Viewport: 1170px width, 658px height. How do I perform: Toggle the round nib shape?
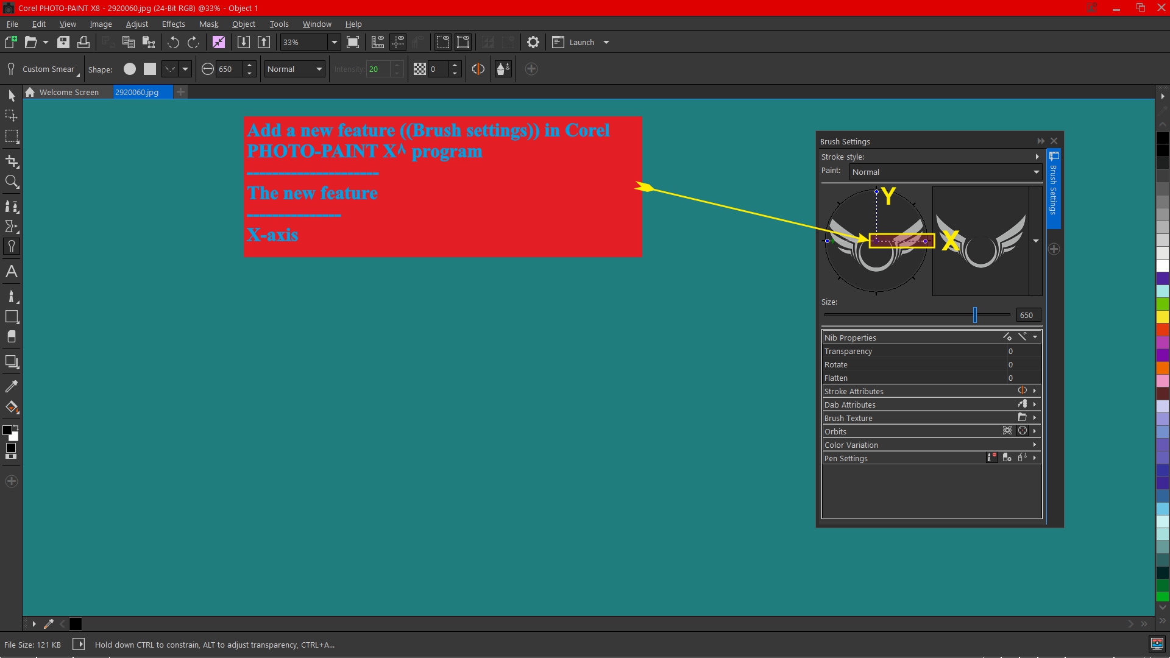[130, 69]
